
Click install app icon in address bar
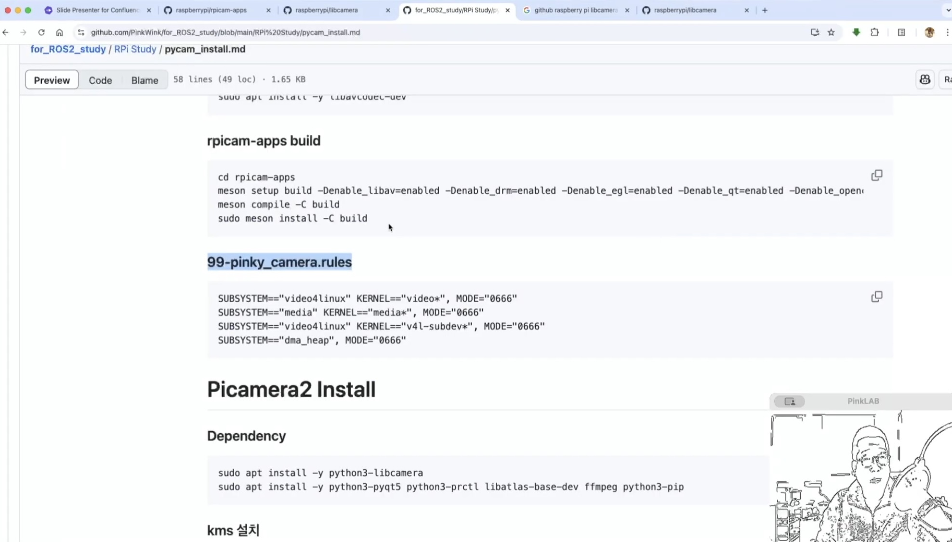pyautogui.click(x=815, y=32)
